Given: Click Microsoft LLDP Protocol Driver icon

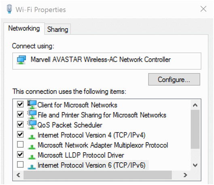Looking at the screenshot, I should (32, 157).
